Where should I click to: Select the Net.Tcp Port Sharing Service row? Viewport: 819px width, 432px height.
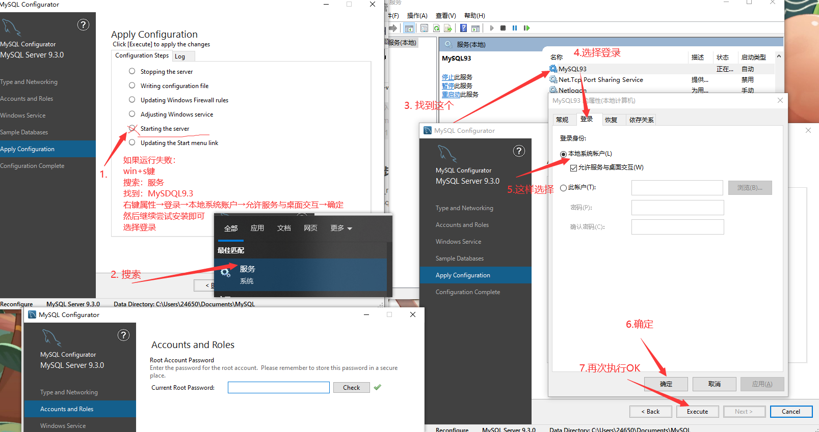click(662, 79)
